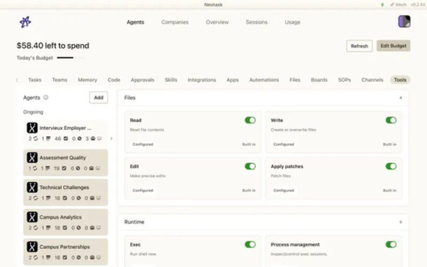Click Built in label on Write card

(390, 144)
